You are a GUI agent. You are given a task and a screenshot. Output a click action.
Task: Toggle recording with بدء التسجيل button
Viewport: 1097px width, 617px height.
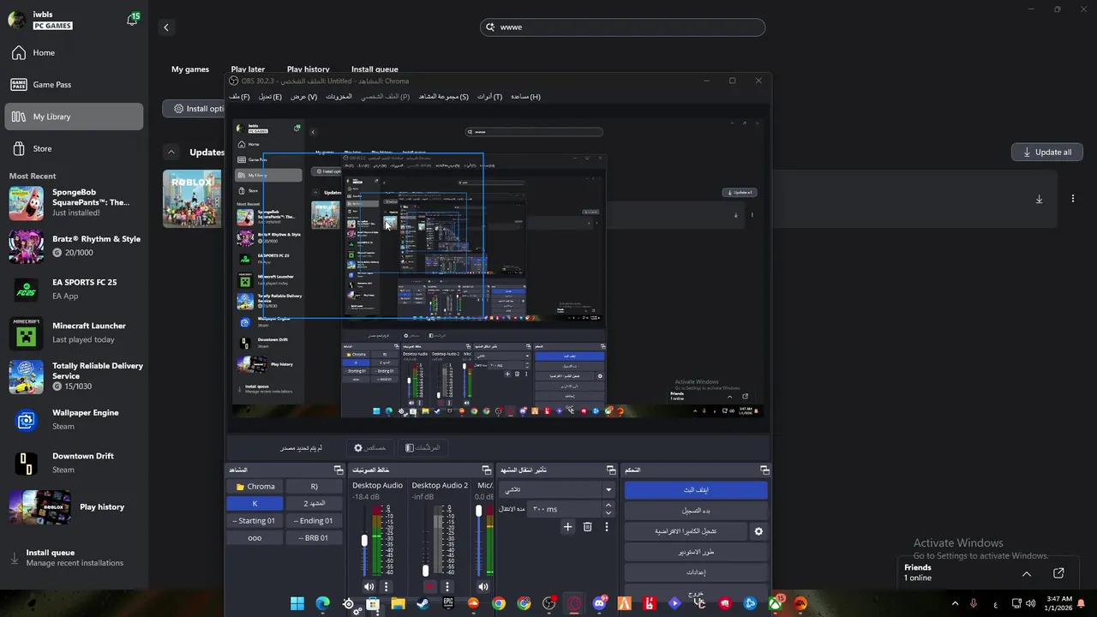pos(696,511)
